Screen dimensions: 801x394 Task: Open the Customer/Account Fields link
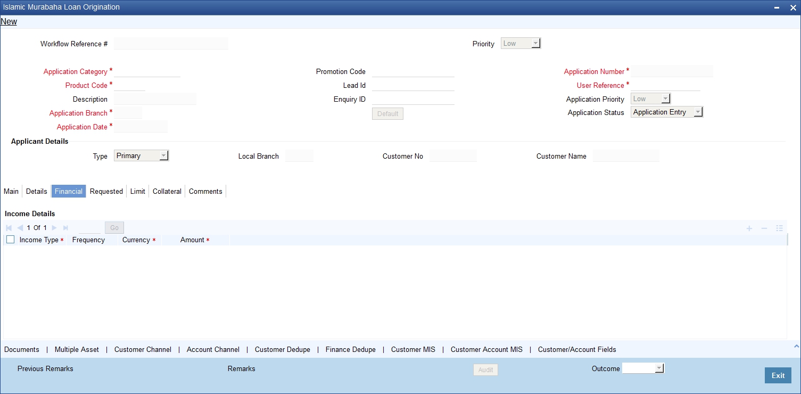tap(577, 350)
